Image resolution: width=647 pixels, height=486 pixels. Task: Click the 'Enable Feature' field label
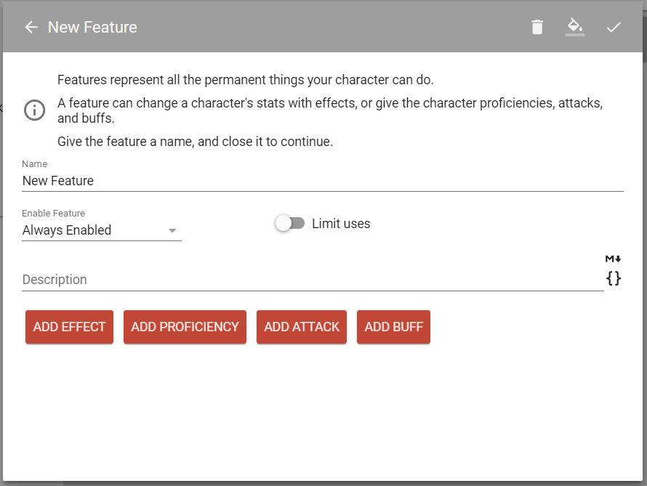coord(53,214)
